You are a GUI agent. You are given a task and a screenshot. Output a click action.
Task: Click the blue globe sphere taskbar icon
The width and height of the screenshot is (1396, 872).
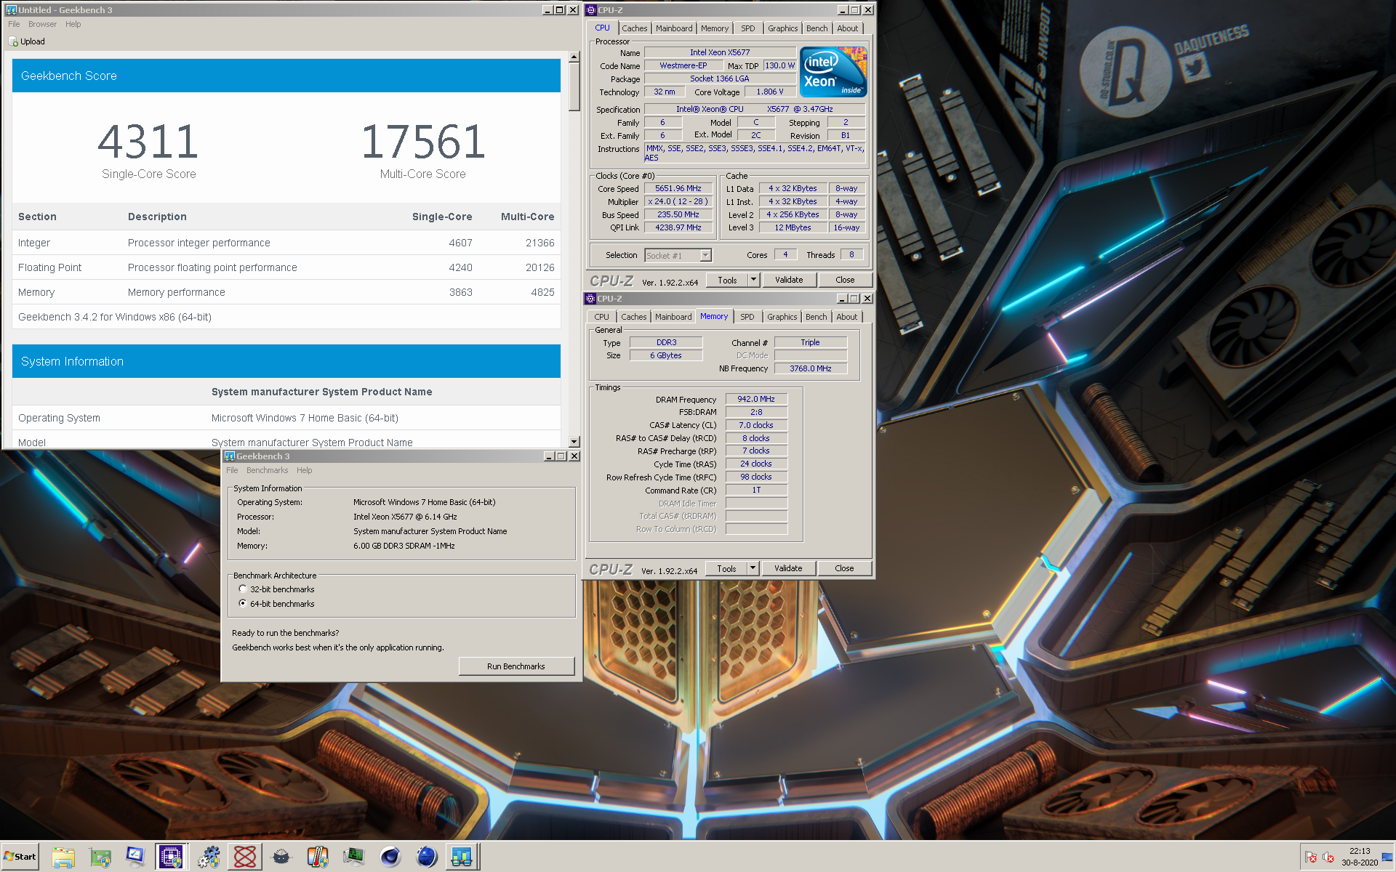(427, 857)
